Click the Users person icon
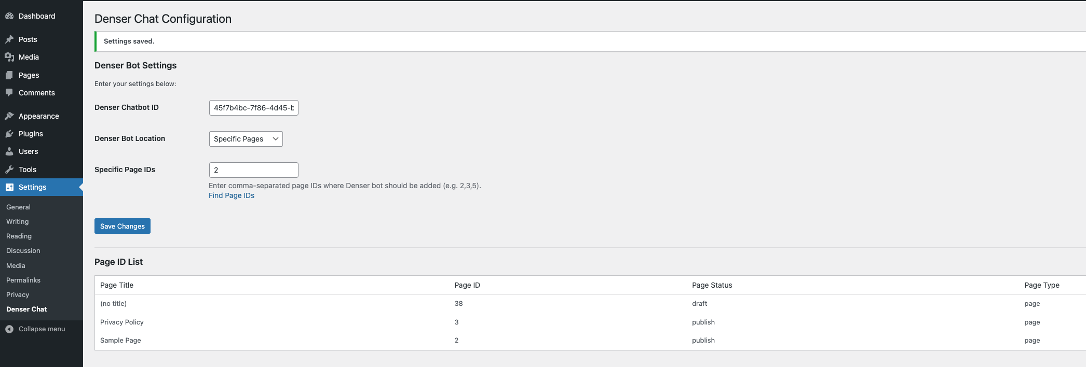Viewport: 1086px width, 367px height. click(x=9, y=151)
